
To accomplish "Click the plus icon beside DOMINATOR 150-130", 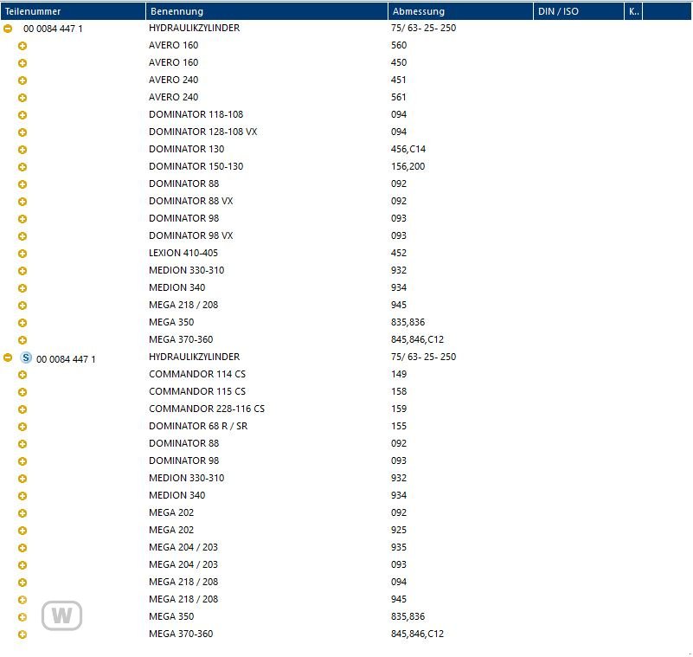I will pyautogui.click(x=22, y=167).
